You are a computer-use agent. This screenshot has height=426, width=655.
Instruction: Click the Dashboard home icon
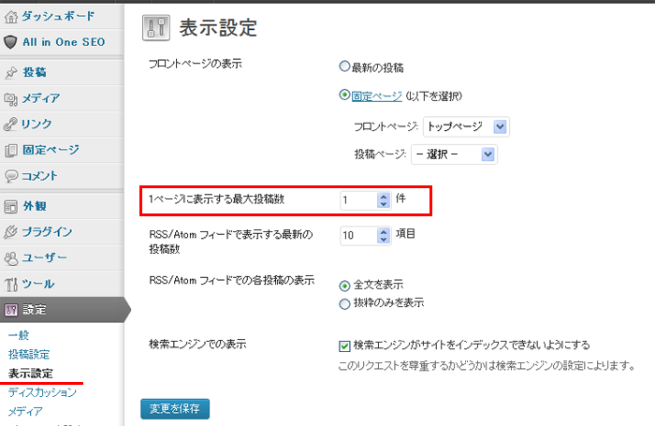click(10, 16)
